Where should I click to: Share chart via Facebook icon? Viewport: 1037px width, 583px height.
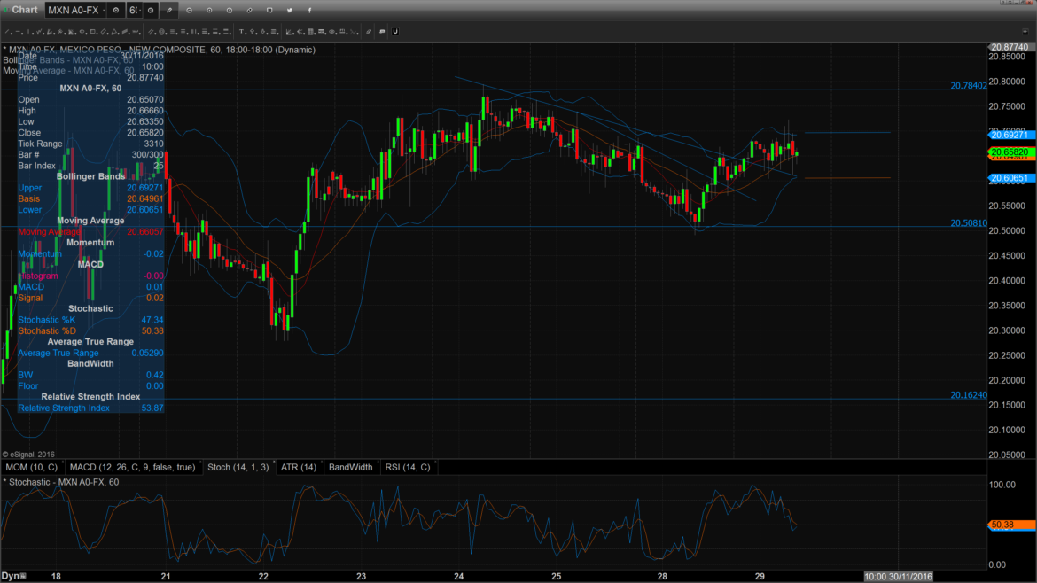tap(308, 11)
